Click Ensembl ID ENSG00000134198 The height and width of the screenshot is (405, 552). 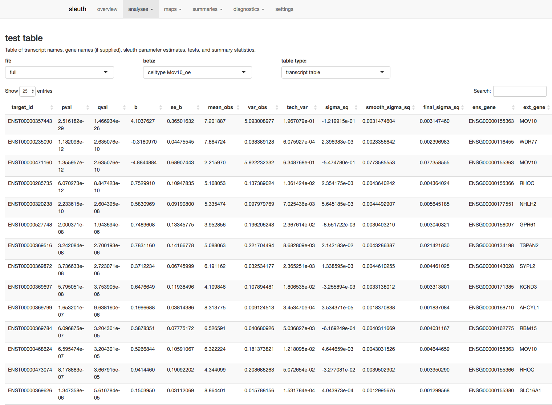[491, 245]
